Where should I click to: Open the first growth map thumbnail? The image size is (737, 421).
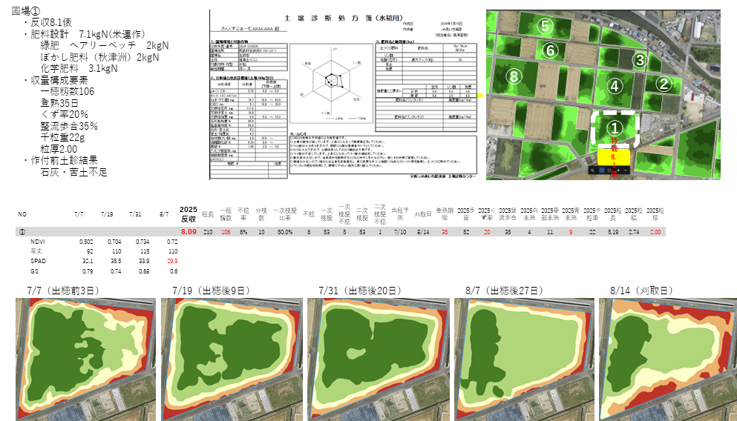(86, 359)
